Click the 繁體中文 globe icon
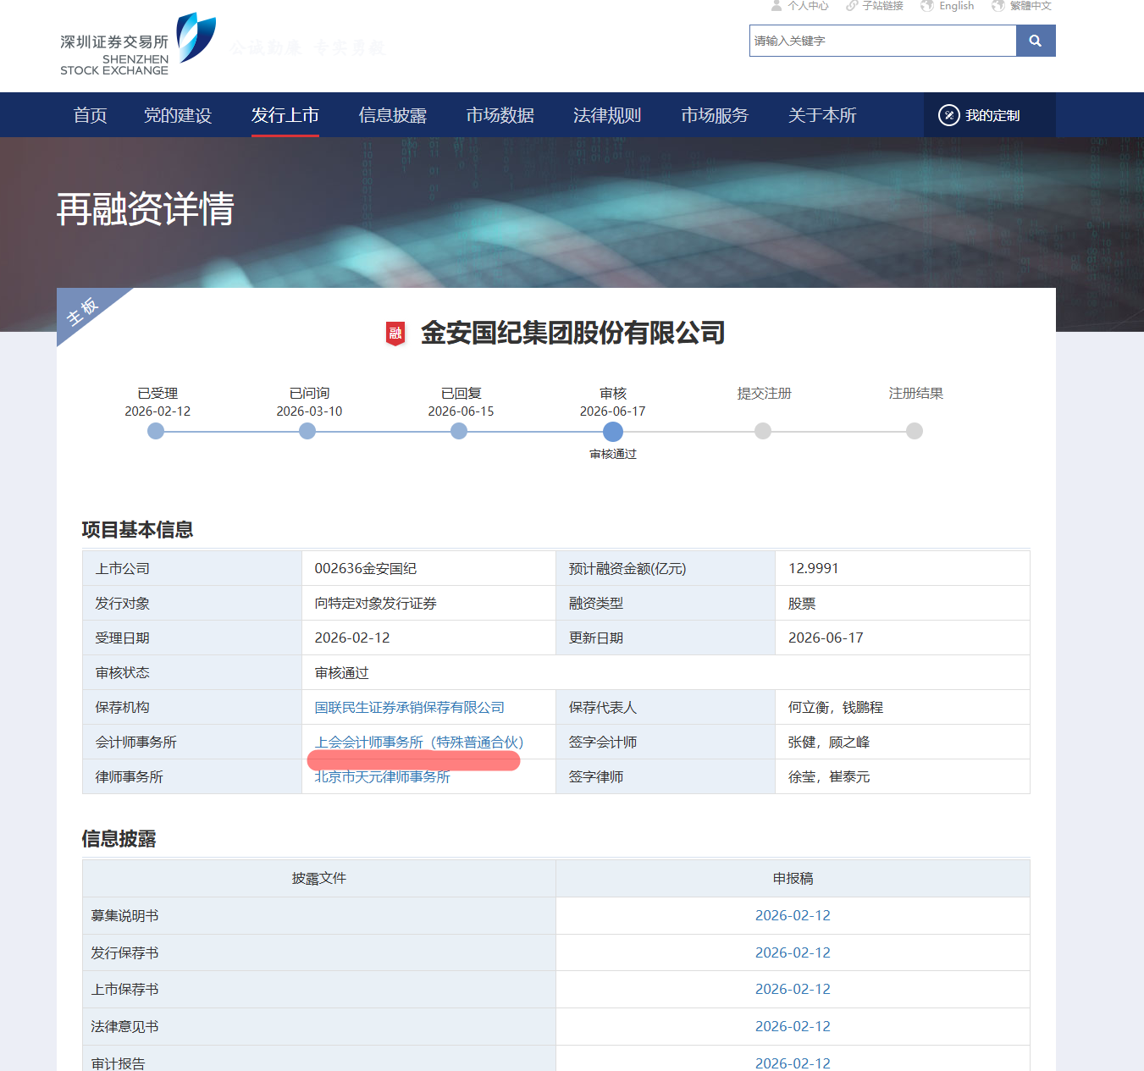Screen dimensions: 1144x1071 click(998, 6)
